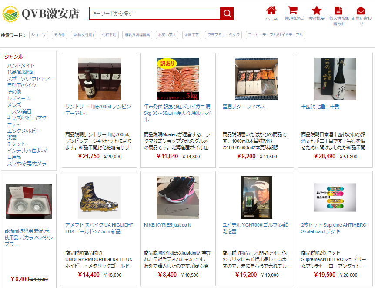Viewport: 375px width, 288px height.
Task: Open the 自動車/バイク category
Action: [x=21, y=85]
